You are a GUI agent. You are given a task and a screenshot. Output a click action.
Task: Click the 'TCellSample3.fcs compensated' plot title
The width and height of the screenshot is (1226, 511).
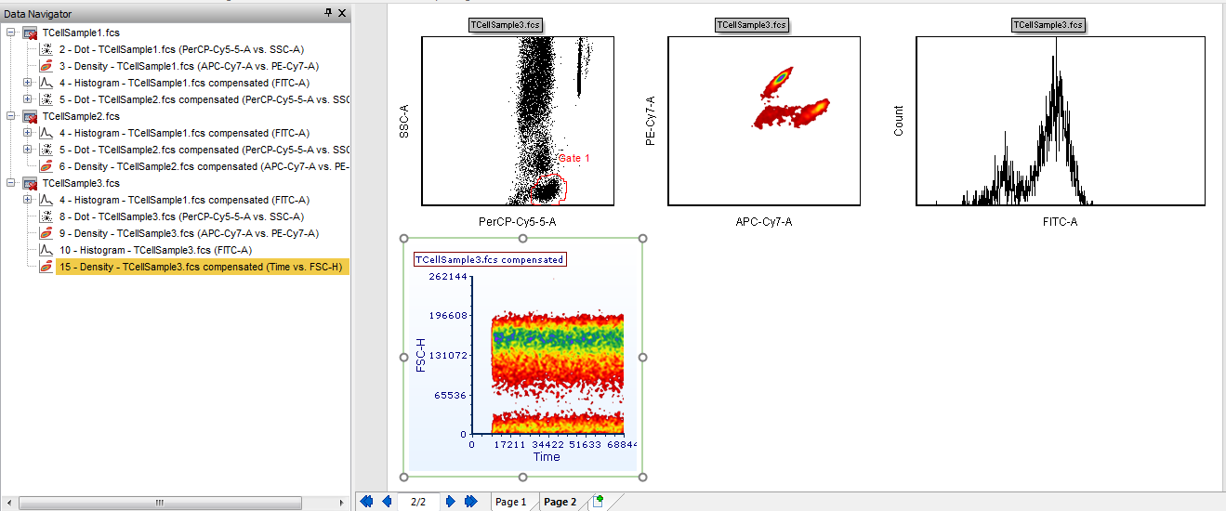[x=489, y=260]
